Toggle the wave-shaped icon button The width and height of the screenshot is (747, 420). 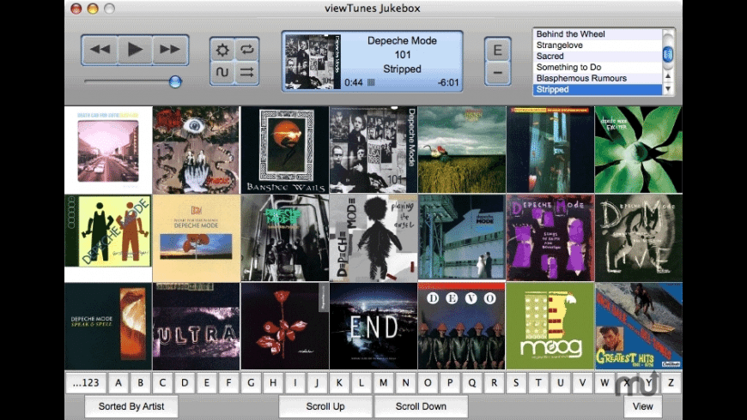(222, 73)
